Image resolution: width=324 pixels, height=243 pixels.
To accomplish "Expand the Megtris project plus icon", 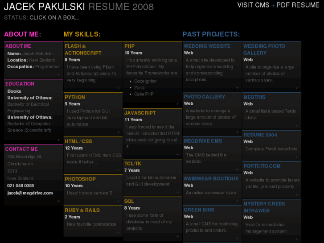I will pos(297,126).
